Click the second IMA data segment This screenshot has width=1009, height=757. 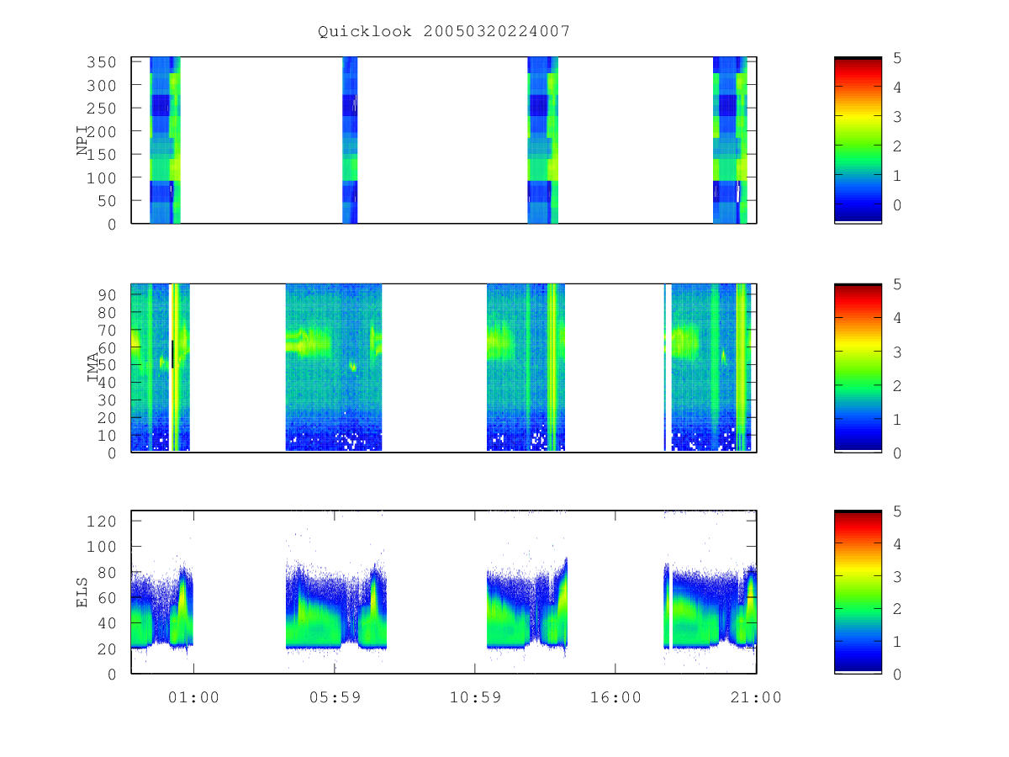[x=334, y=368]
